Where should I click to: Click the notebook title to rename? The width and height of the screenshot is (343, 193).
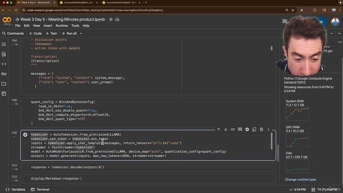pyautogui.click(x=63, y=19)
